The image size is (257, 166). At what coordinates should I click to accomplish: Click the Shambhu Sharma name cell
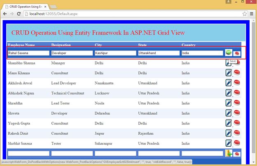click(21, 63)
